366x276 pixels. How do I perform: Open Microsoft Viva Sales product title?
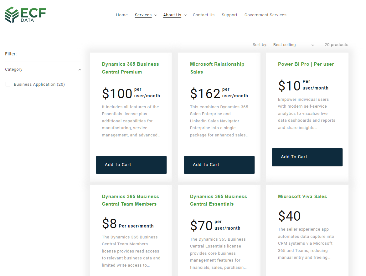pyautogui.click(x=302, y=197)
